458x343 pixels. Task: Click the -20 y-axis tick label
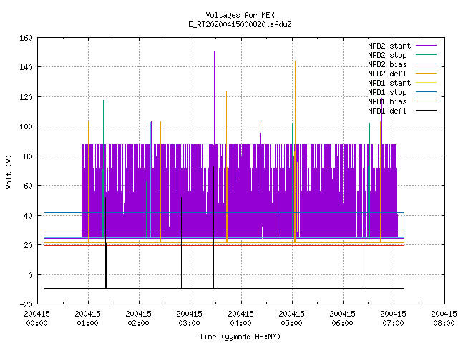coord(26,304)
